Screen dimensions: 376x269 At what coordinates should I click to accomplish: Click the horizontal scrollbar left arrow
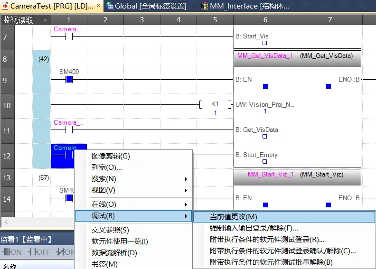[x=5, y=222]
